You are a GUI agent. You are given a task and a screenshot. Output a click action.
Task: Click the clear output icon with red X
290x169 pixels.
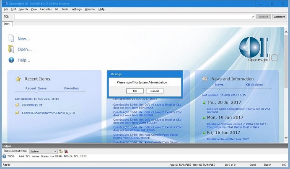(66, 151)
